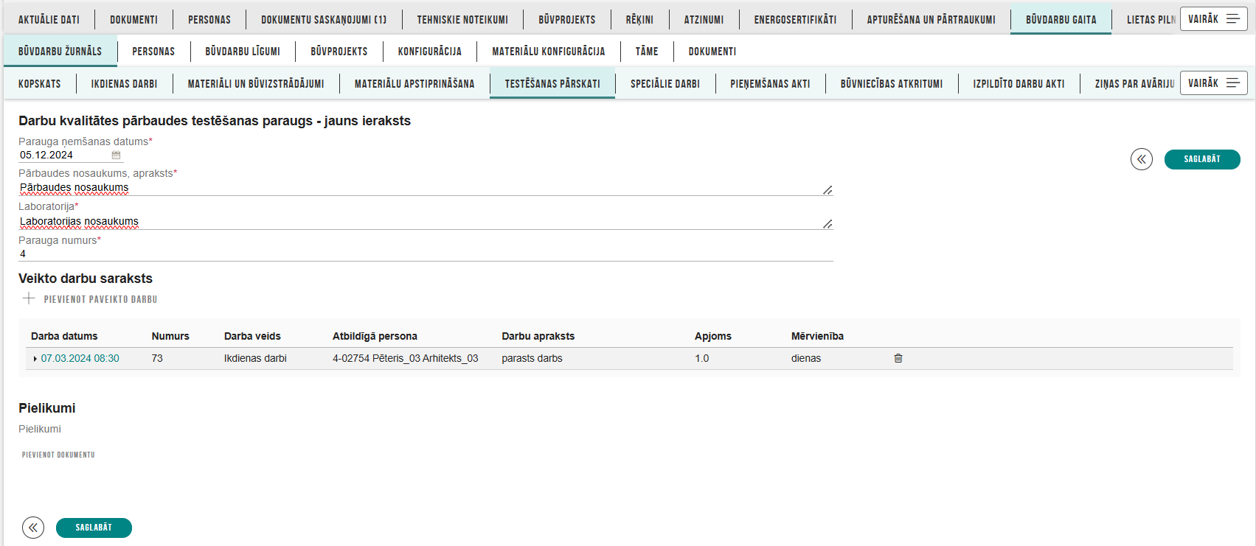Screen dimensions: 1256x546
Task: Open the Vairāk menu in the journal tabs row
Action: tap(1213, 83)
